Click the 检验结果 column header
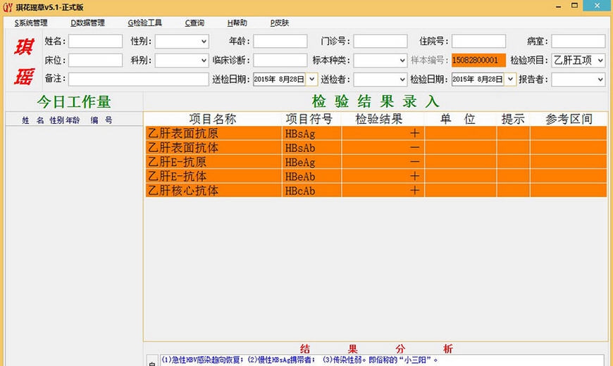The width and height of the screenshot is (613, 366). pos(379,119)
